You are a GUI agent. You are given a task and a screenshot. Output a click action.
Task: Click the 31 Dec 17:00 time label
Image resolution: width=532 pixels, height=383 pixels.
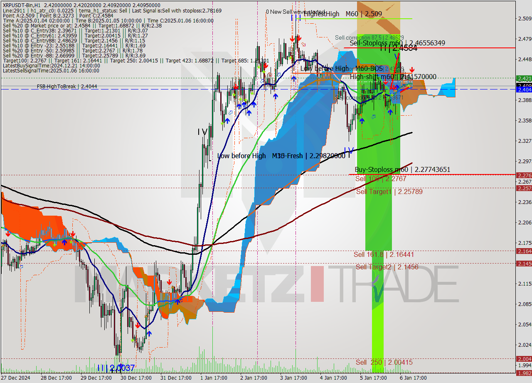[x=176, y=378]
